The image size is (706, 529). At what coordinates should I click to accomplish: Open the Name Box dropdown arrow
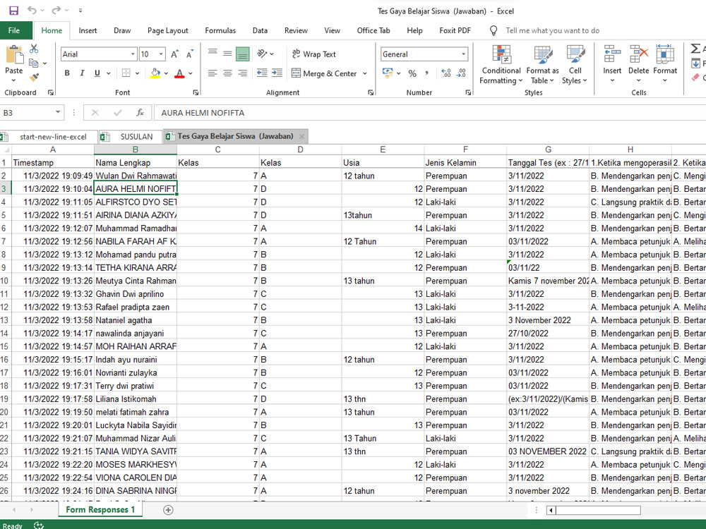[58, 112]
